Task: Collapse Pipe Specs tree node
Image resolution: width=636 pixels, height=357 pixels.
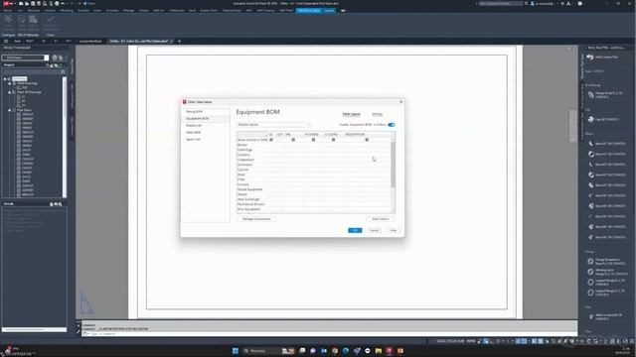Action: (10, 110)
